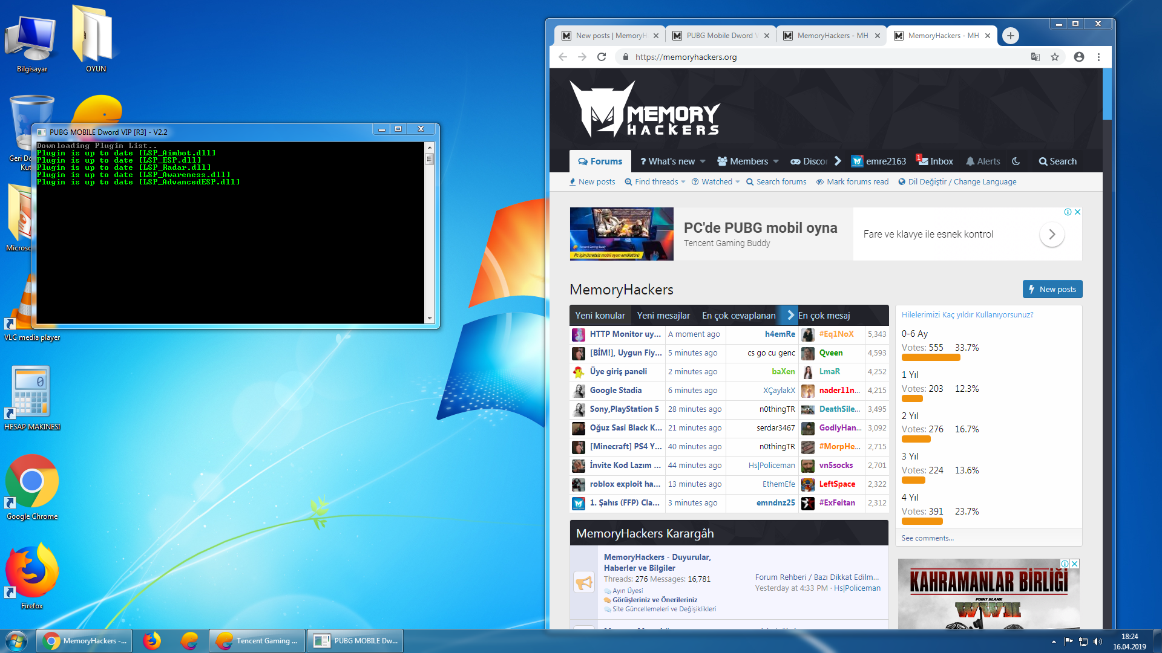
Task: Open the taskbar volume speaker icon
Action: (1098, 642)
